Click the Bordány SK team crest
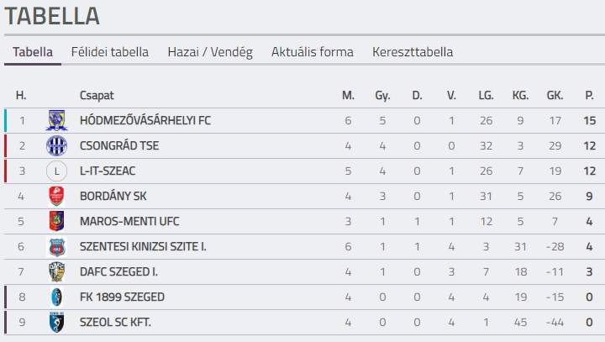Image resolution: width=605 pixels, height=342 pixels. click(57, 196)
